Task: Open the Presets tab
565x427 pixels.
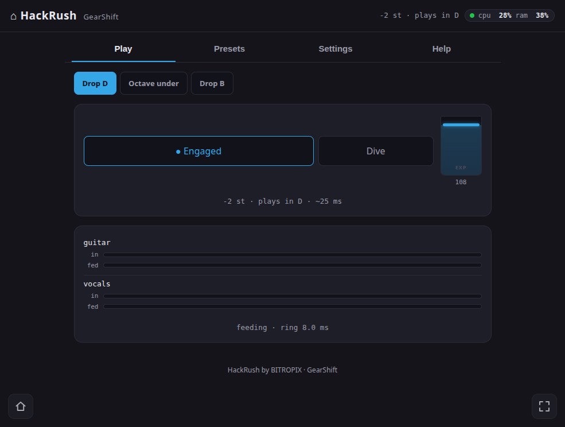Action: 229,49
